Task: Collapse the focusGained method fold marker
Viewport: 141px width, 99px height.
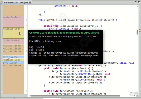Action: click(27, 91)
